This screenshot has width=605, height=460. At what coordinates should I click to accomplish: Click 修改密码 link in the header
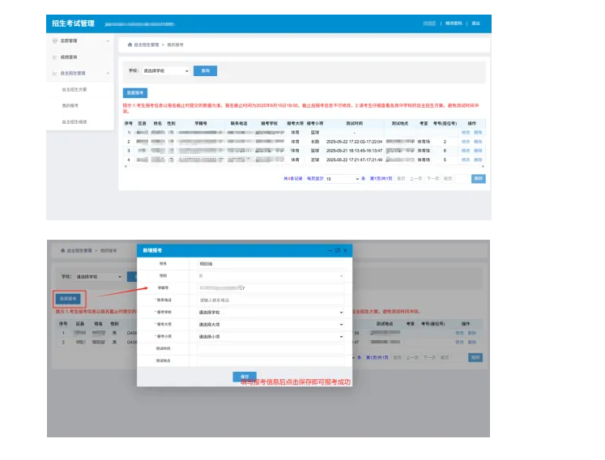(x=453, y=23)
